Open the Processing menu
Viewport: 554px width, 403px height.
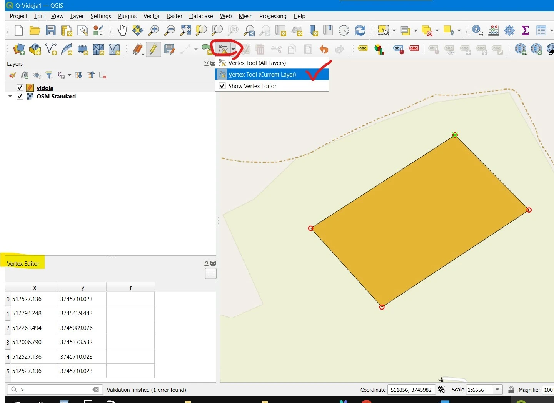tap(273, 16)
